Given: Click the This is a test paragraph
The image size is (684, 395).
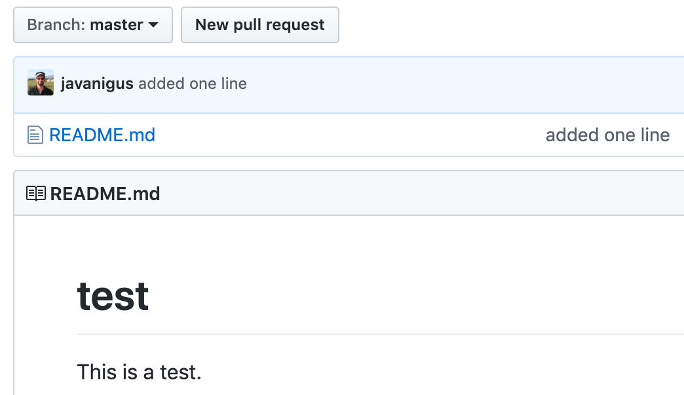Looking at the screenshot, I should click(139, 372).
